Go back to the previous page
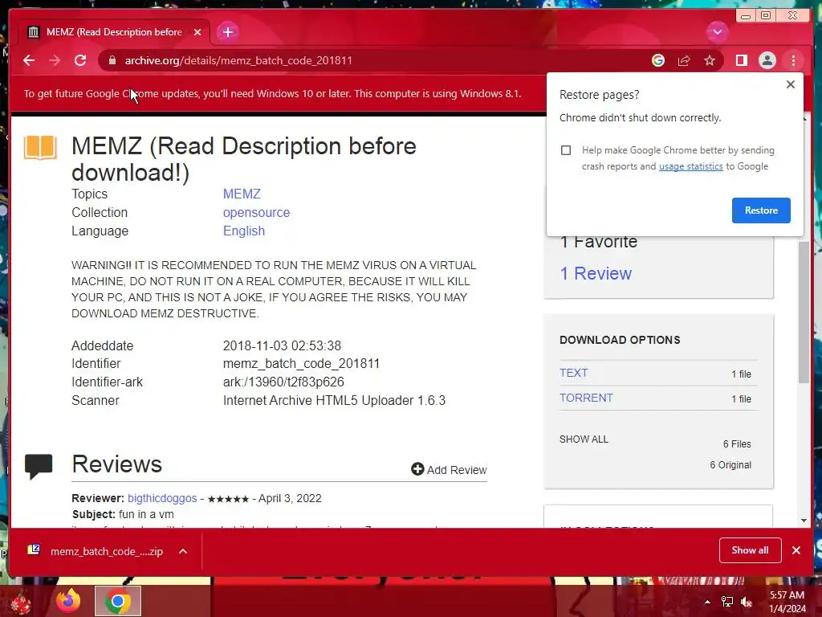This screenshot has width=822, height=617. point(29,60)
